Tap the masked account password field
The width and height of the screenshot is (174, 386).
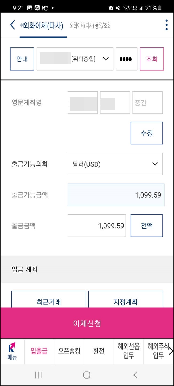(126, 59)
